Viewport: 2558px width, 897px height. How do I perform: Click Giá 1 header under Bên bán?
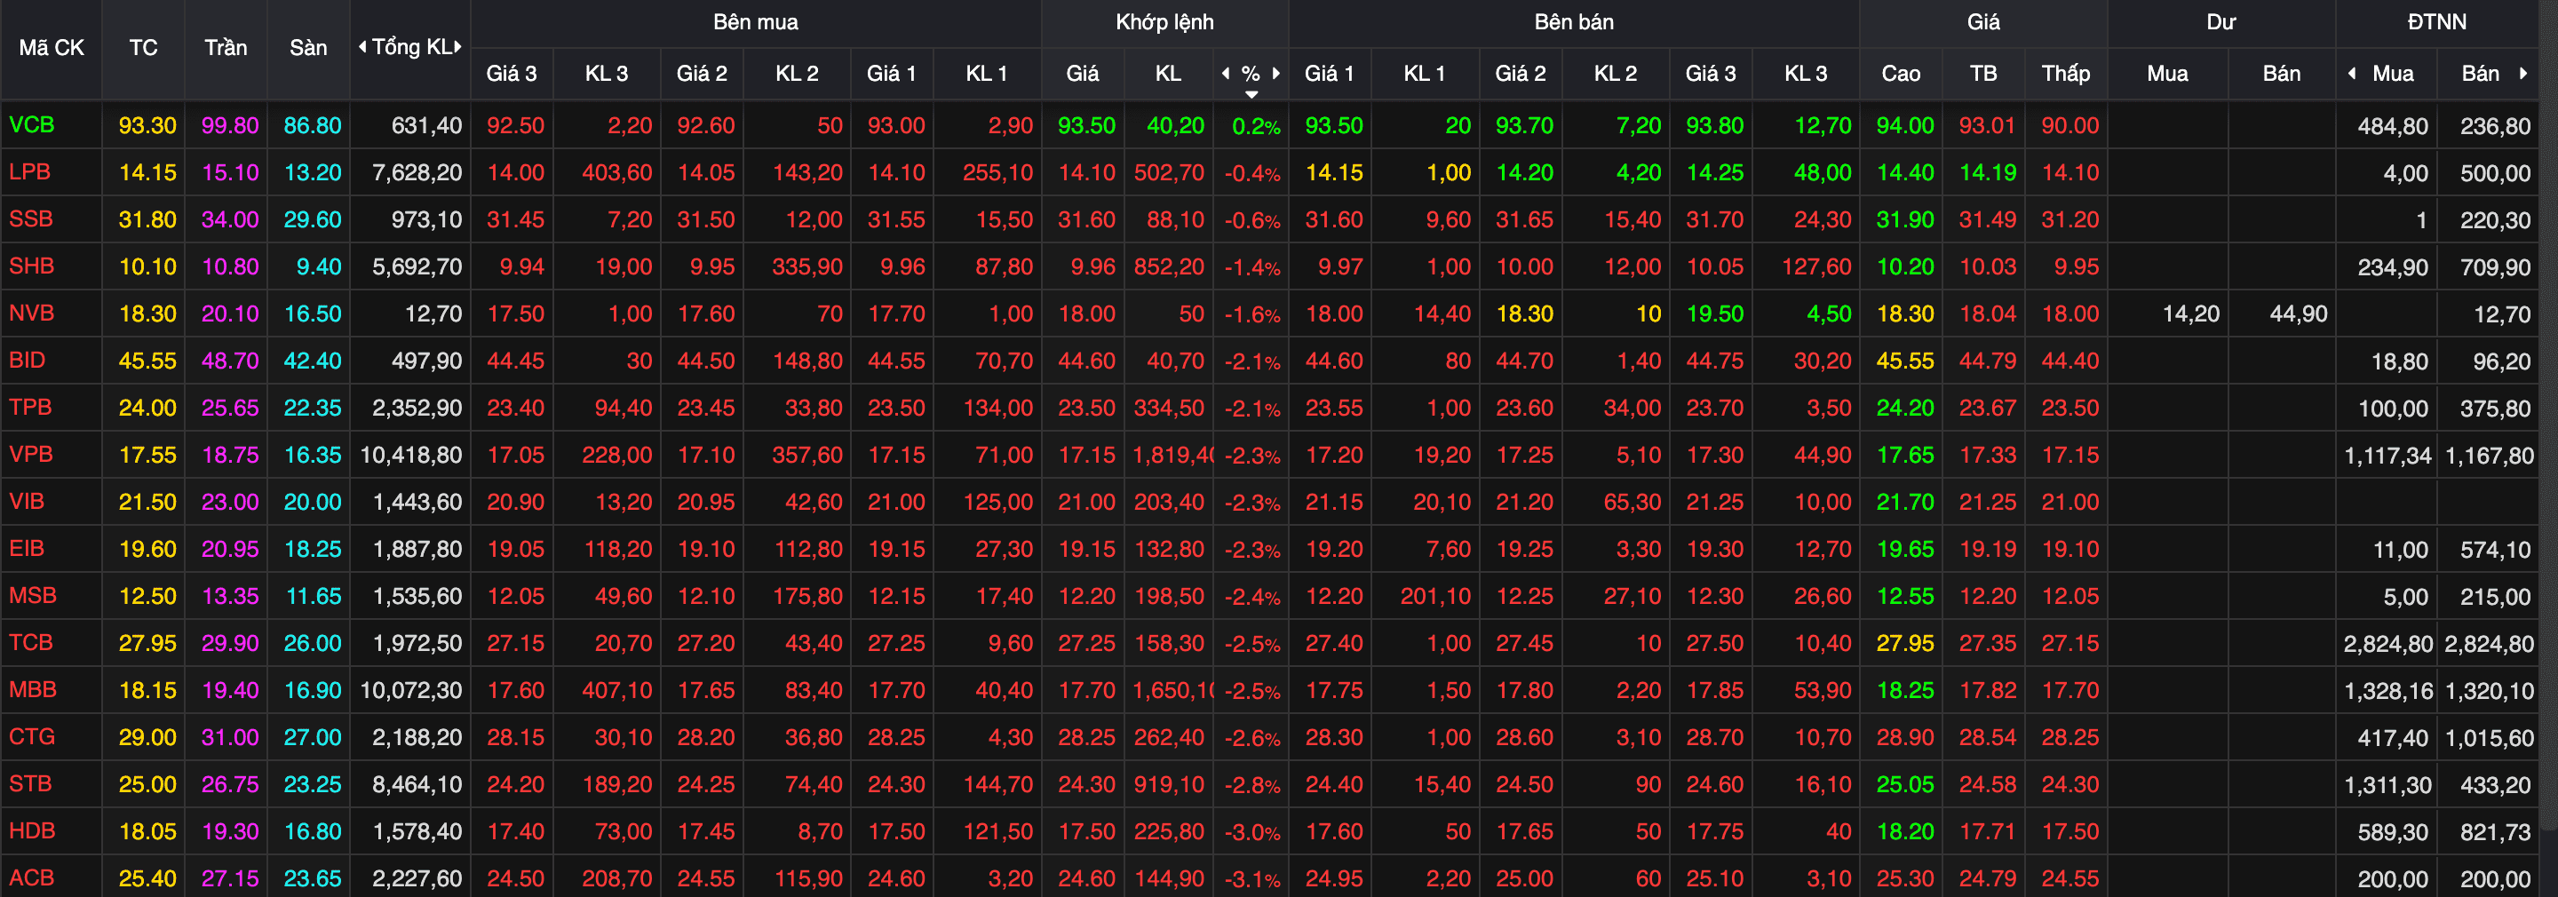[x=1330, y=74]
